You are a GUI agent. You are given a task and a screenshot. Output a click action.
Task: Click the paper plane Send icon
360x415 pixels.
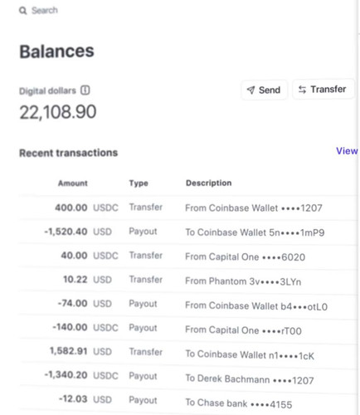[x=251, y=90]
